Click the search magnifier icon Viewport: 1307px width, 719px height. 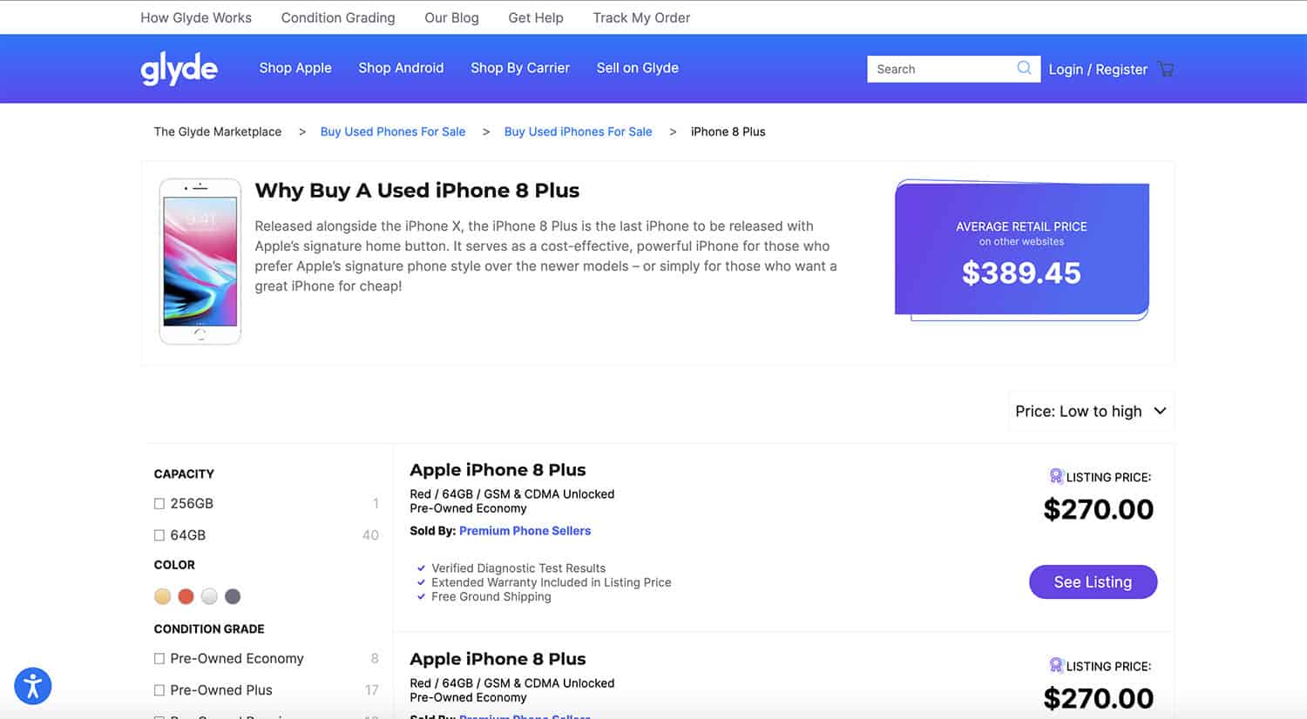tap(1024, 68)
